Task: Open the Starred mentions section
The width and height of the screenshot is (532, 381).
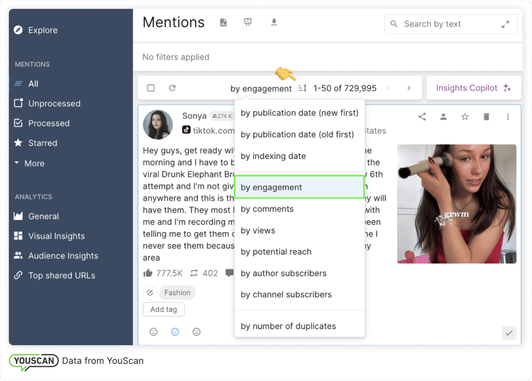Action: pyautogui.click(x=46, y=143)
